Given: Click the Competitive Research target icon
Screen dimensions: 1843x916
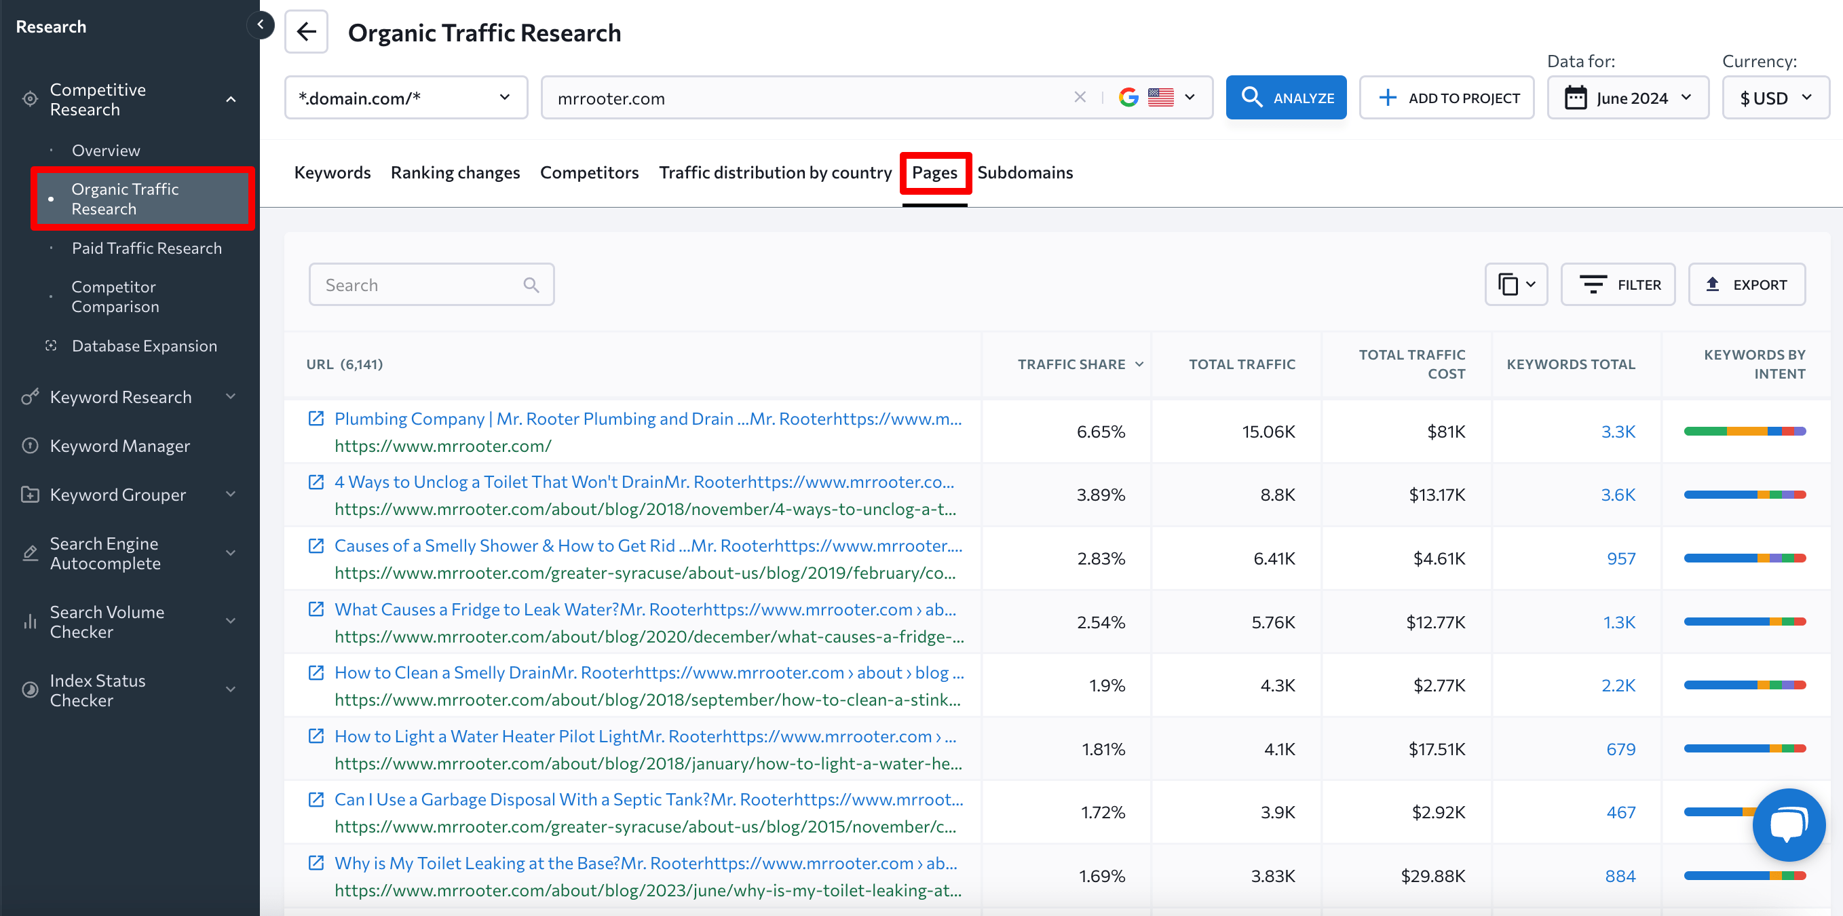Looking at the screenshot, I should tap(29, 100).
